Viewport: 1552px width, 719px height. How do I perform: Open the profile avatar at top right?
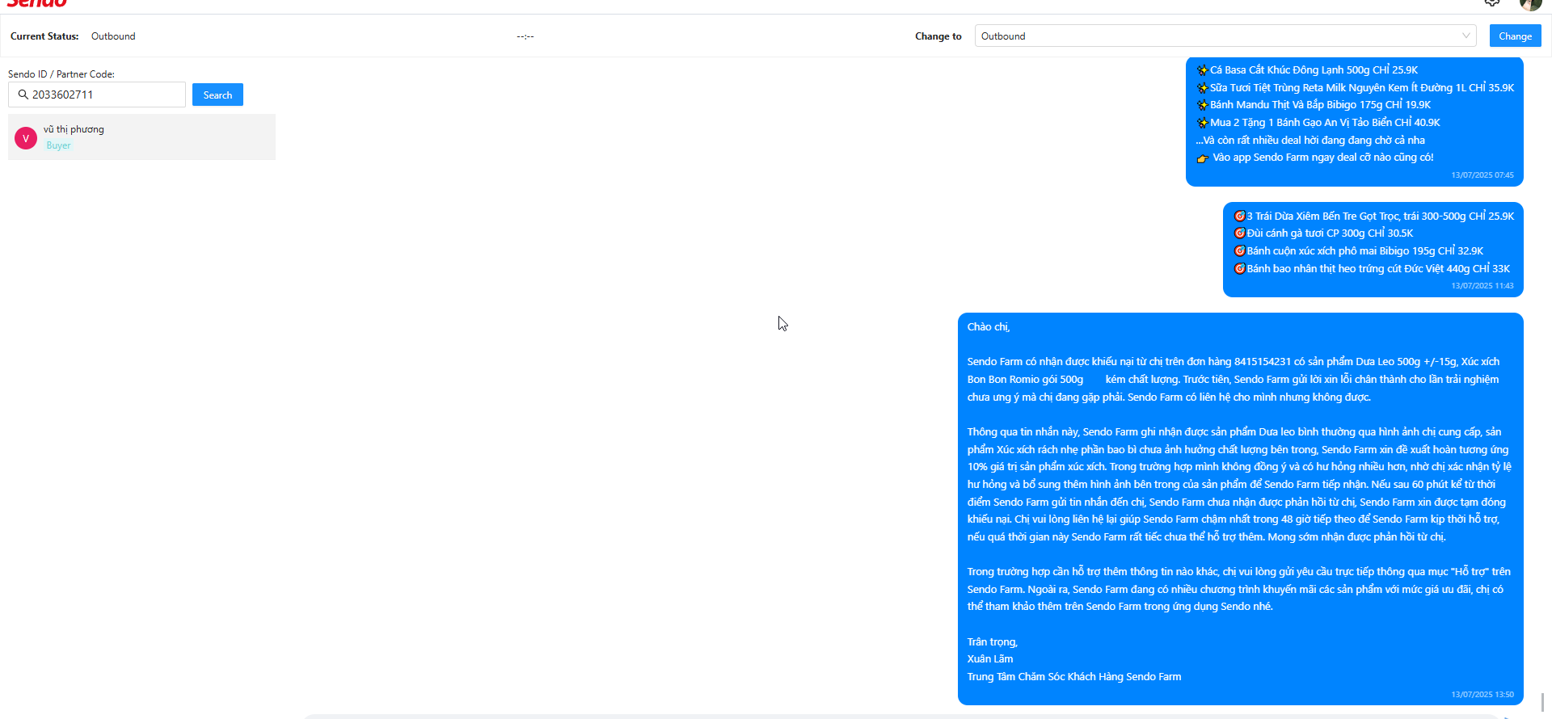[x=1530, y=4]
